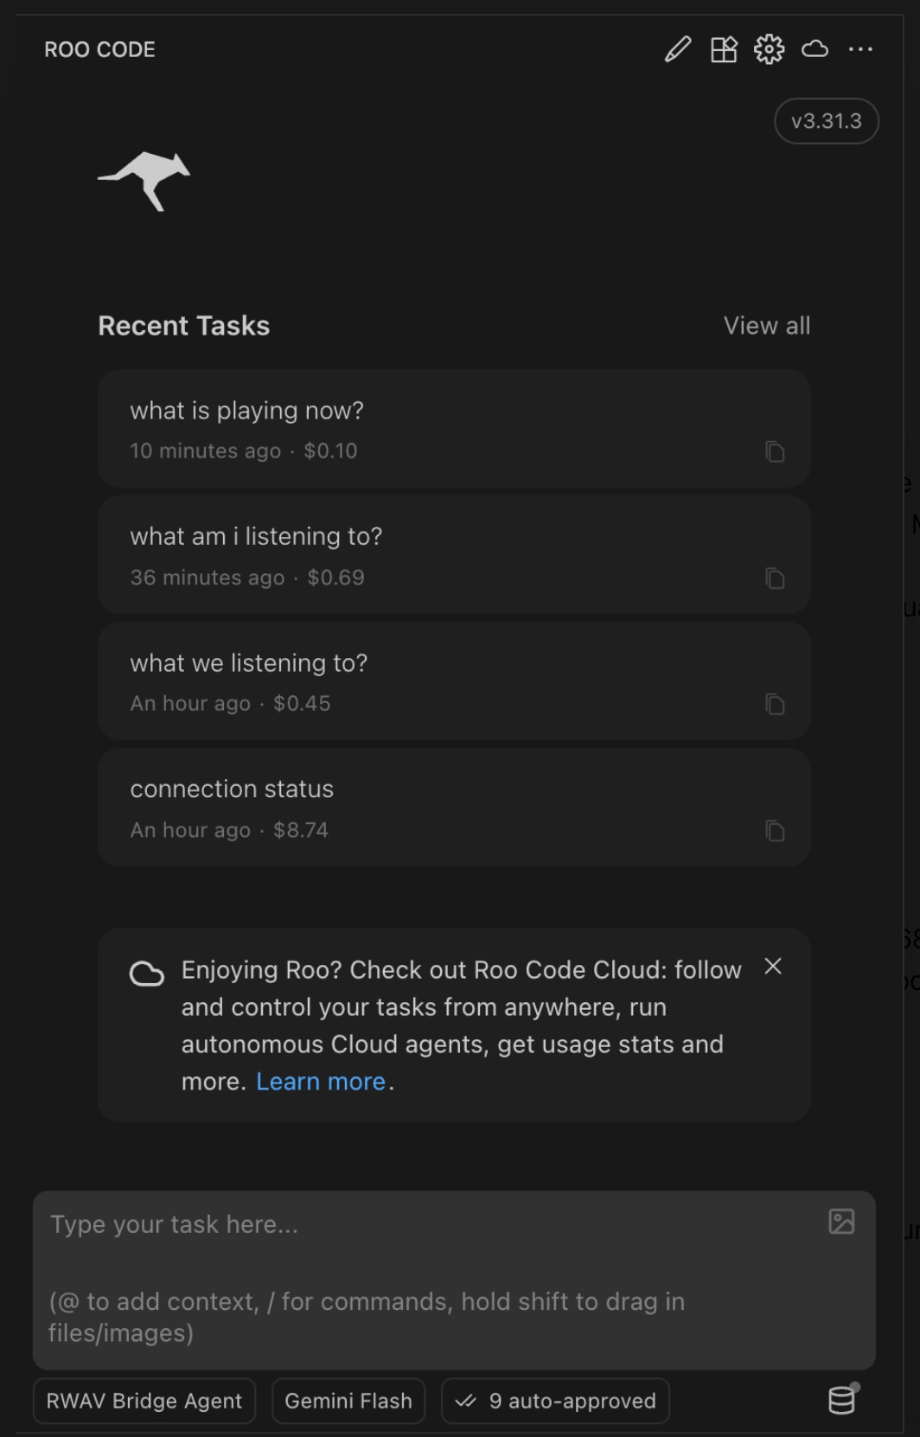Click the cloud icon in the promo banner
Screen dimensions: 920x1437
149,974
